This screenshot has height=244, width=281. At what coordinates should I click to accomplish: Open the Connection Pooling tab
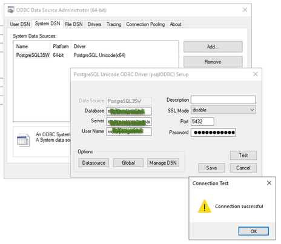[x=145, y=24]
